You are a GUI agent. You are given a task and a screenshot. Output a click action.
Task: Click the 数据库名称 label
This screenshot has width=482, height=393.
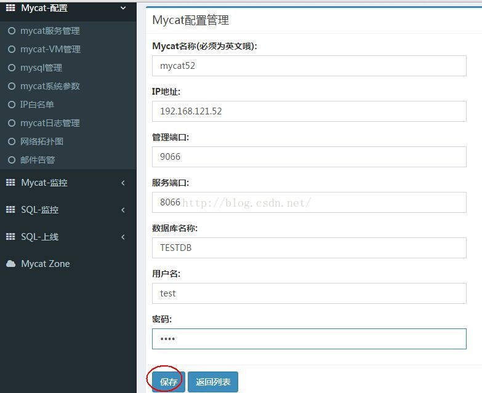pyautogui.click(x=175, y=228)
